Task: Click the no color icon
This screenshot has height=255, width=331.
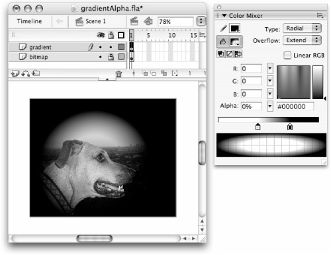Action: click(x=230, y=54)
